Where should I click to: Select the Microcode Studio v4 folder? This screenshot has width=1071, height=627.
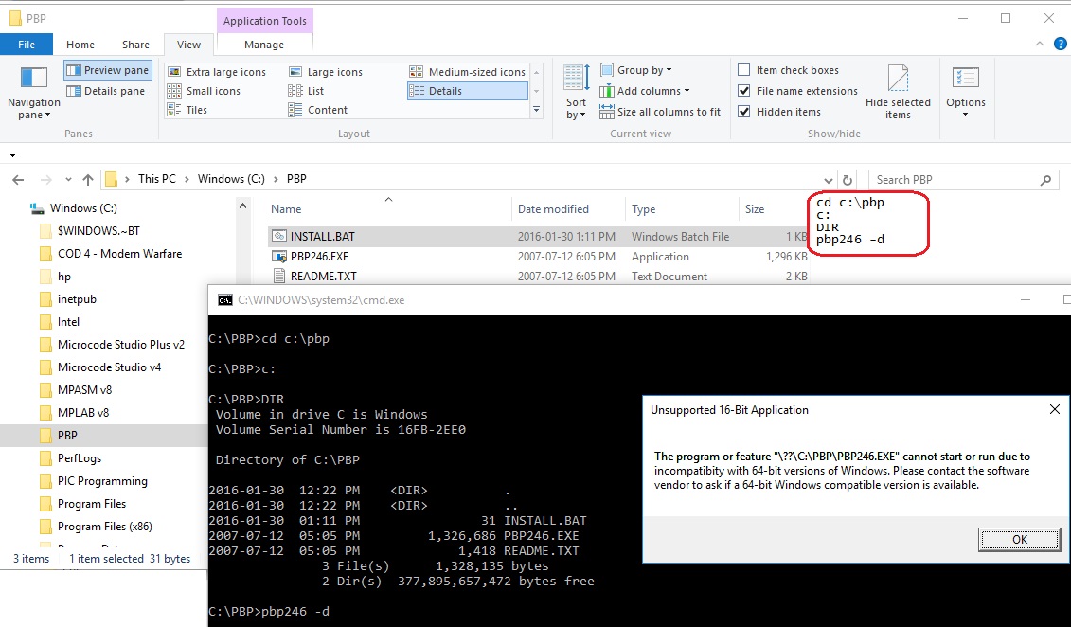(x=109, y=367)
